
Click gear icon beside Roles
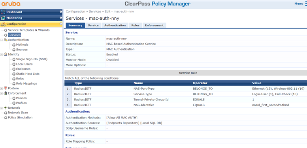point(14,79)
